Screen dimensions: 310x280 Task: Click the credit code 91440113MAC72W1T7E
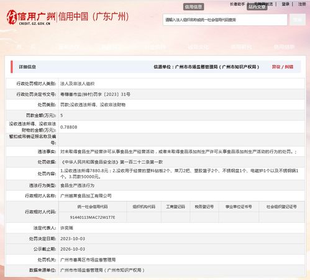(93, 217)
